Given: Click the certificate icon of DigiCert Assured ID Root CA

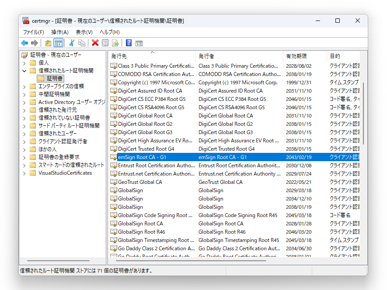Looking at the screenshot, I should pyautogui.click(x=114, y=91).
